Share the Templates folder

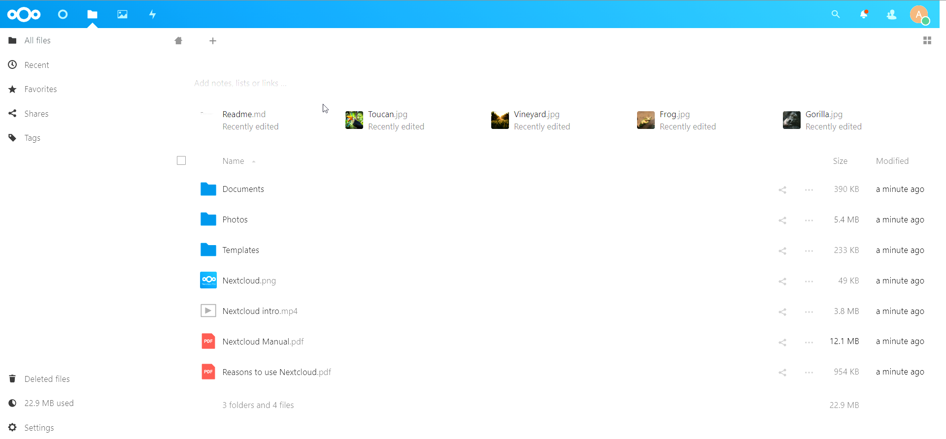(x=782, y=251)
